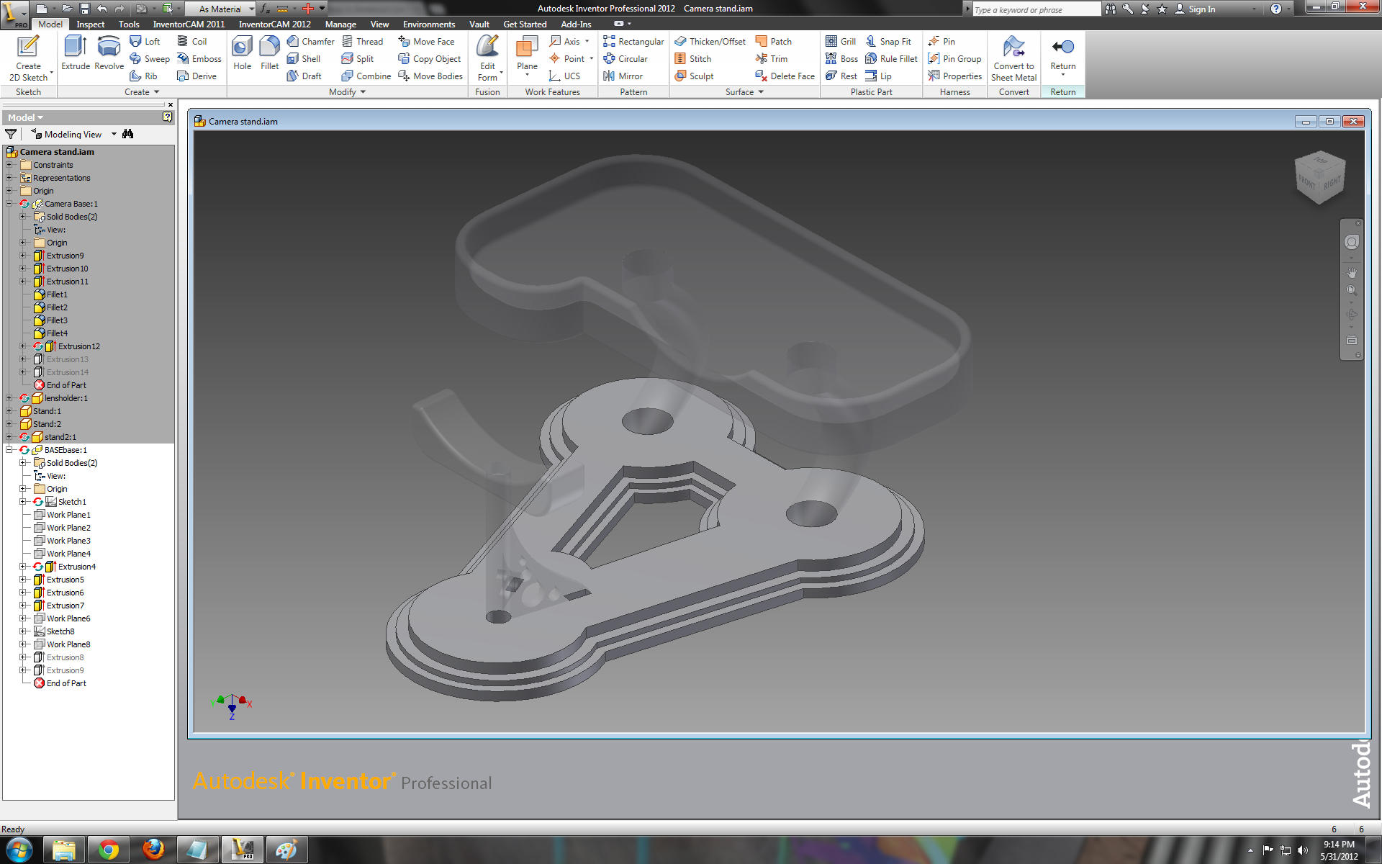
Task: Click End of Part under BASEbase:1
Action: click(x=66, y=683)
